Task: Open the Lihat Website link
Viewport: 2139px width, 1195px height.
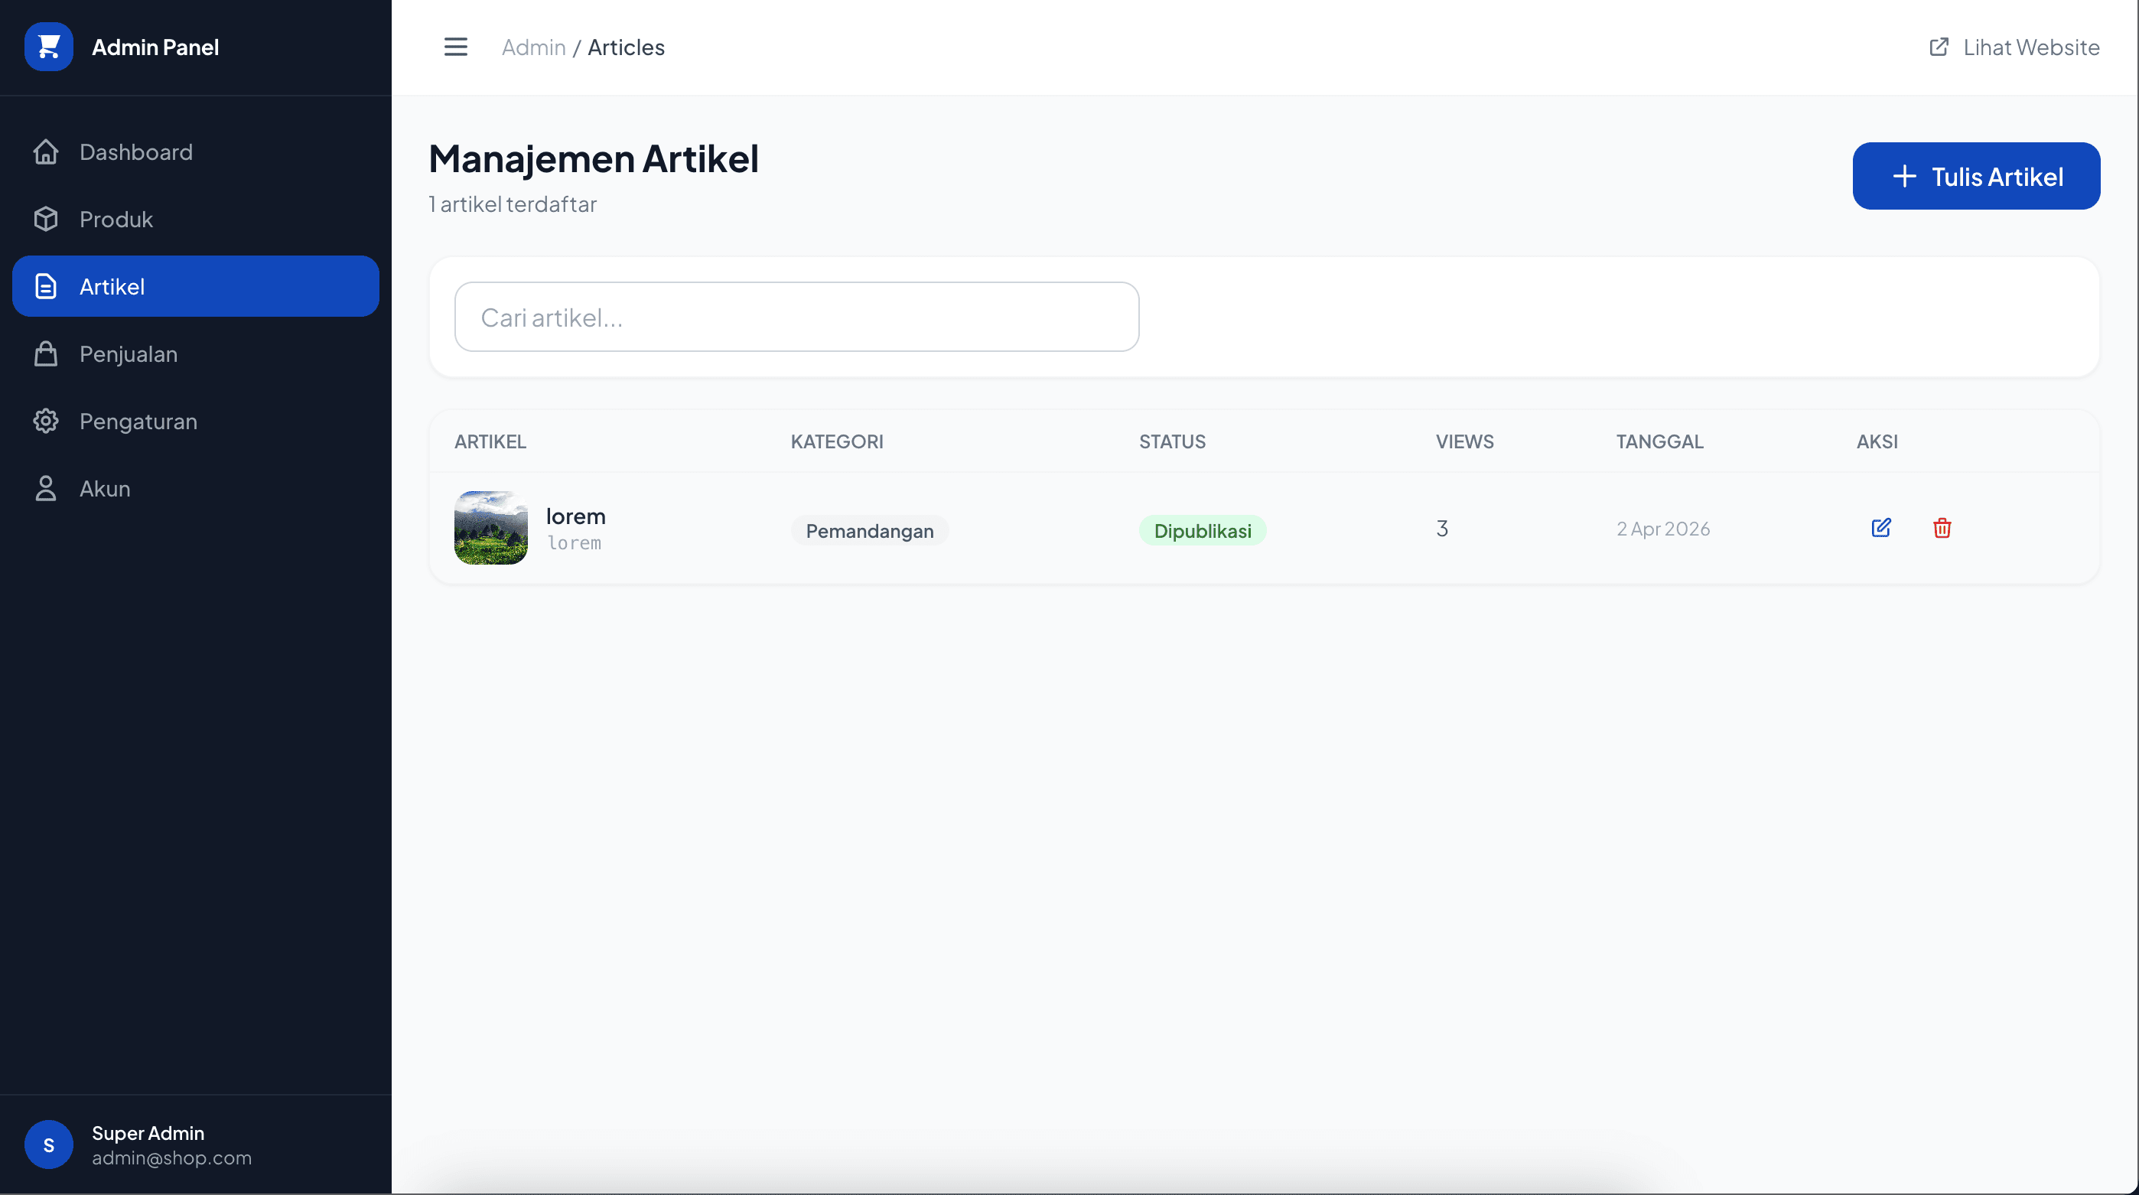Action: [x=2030, y=47]
